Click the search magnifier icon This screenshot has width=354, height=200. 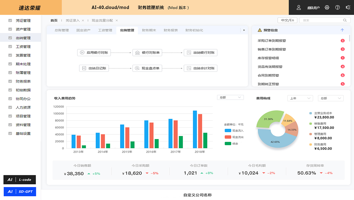coord(345,20)
